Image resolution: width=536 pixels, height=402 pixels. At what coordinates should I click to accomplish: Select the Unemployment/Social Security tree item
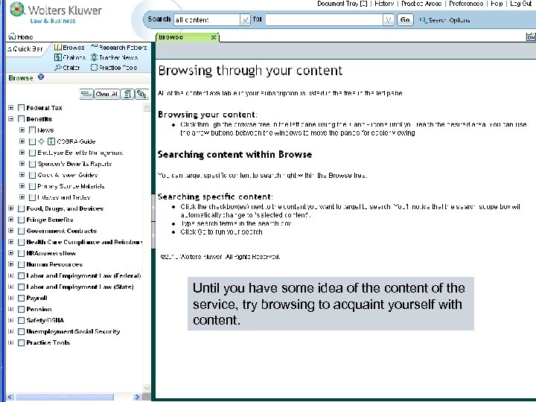[x=73, y=331]
